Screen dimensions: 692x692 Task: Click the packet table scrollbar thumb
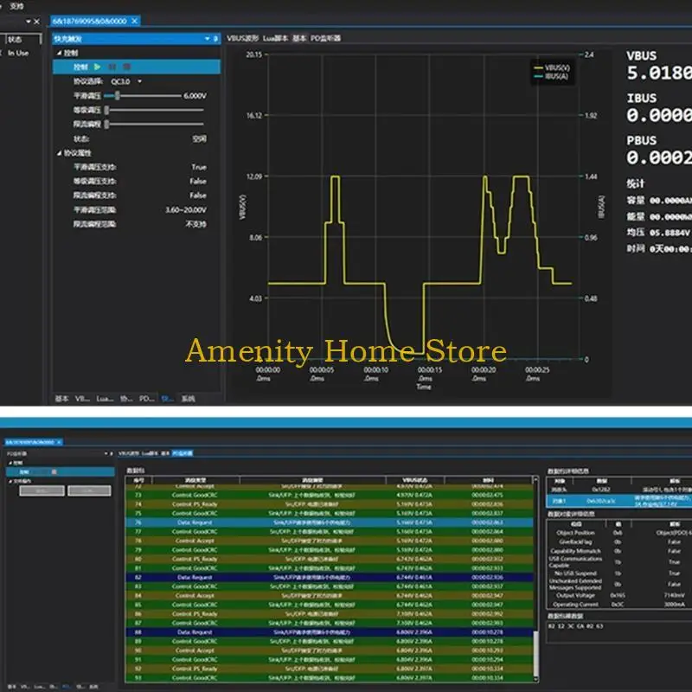click(x=535, y=653)
